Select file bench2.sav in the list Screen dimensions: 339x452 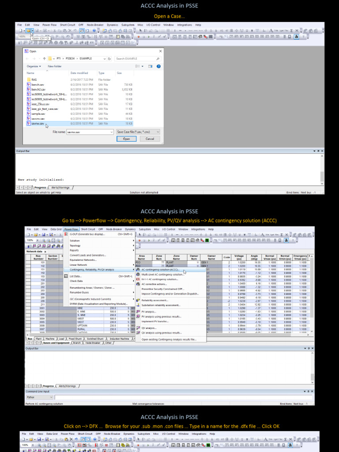pyautogui.click(x=79, y=89)
